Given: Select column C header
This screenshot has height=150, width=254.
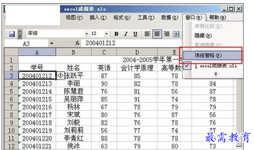Looking at the screenshot, I should (x=104, y=52).
